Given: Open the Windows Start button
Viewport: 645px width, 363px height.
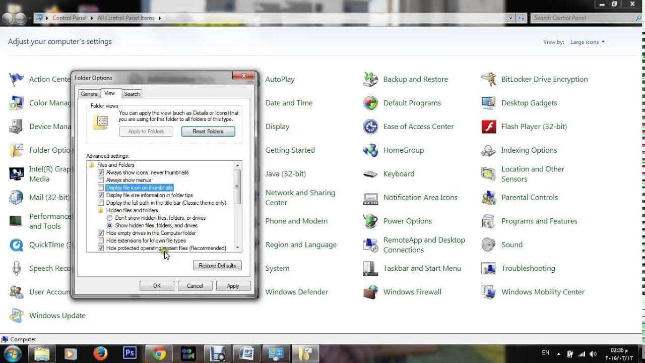Looking at the screenshot, I should (12, 353).
